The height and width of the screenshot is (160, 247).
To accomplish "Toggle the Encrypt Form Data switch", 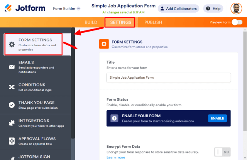I will pos(222,152).
